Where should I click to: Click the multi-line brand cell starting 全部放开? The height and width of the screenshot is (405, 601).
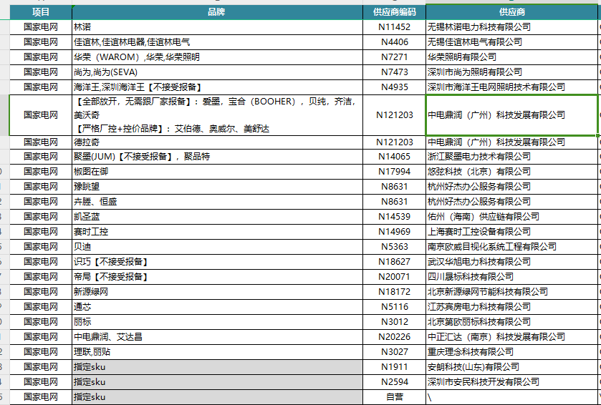tap(217, 114)
